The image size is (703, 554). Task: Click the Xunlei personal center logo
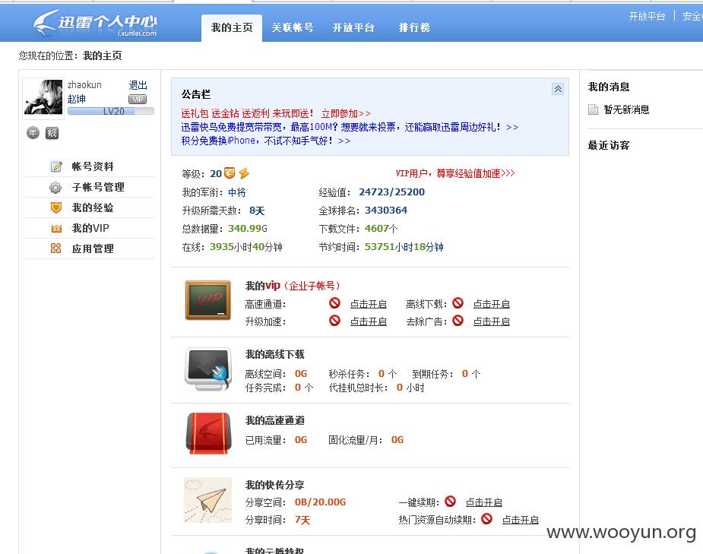pos(96,24)
